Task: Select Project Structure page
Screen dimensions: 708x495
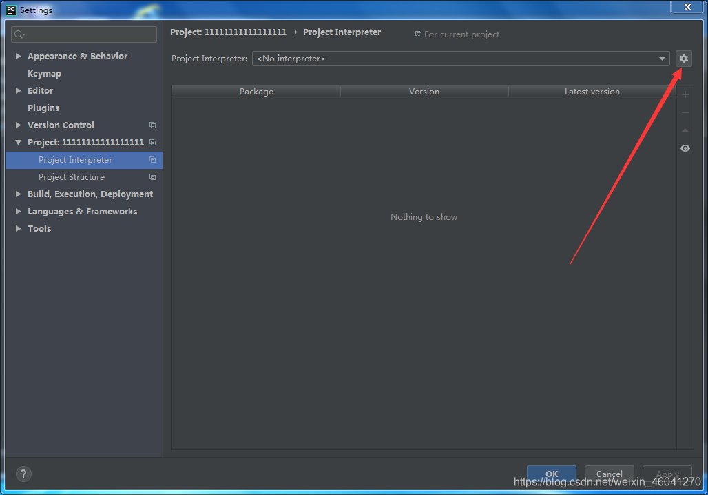Action: pyautogui.click(x=72, y=176)
